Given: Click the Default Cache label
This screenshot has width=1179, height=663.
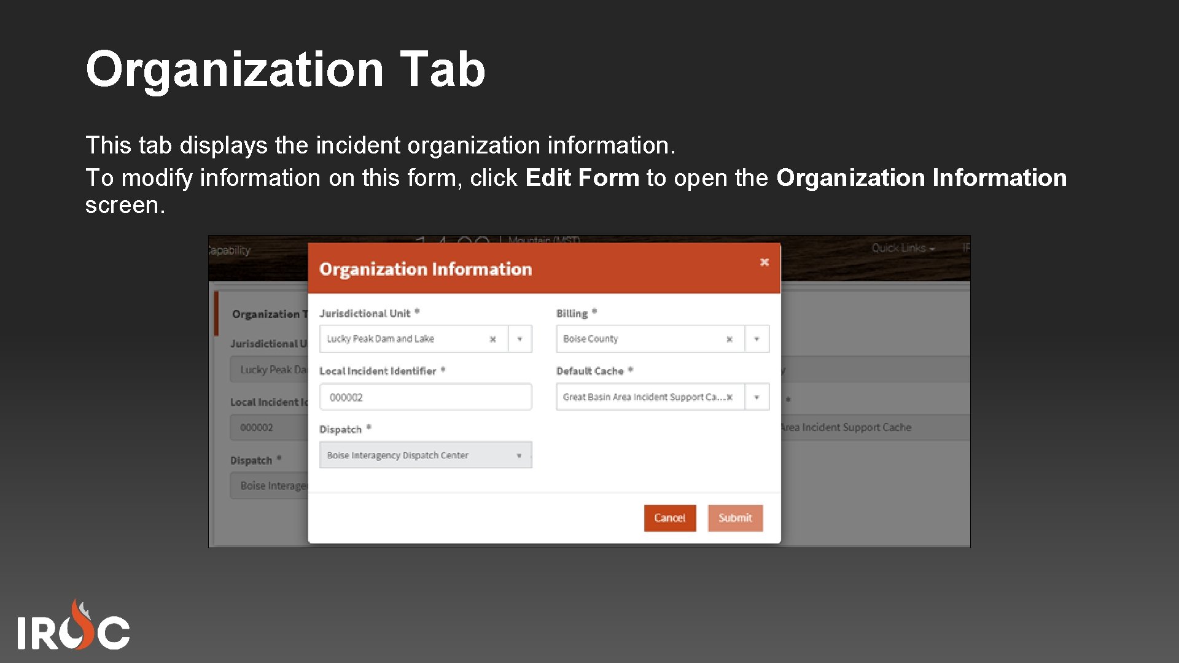Looking at the screenshot, I should point(590,371).
